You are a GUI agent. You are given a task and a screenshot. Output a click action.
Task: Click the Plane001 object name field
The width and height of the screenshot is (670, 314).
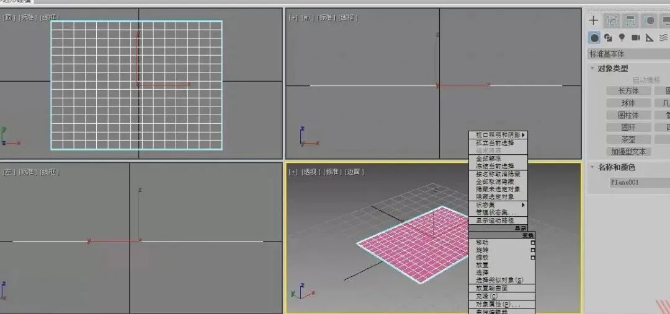coord(640,182)
